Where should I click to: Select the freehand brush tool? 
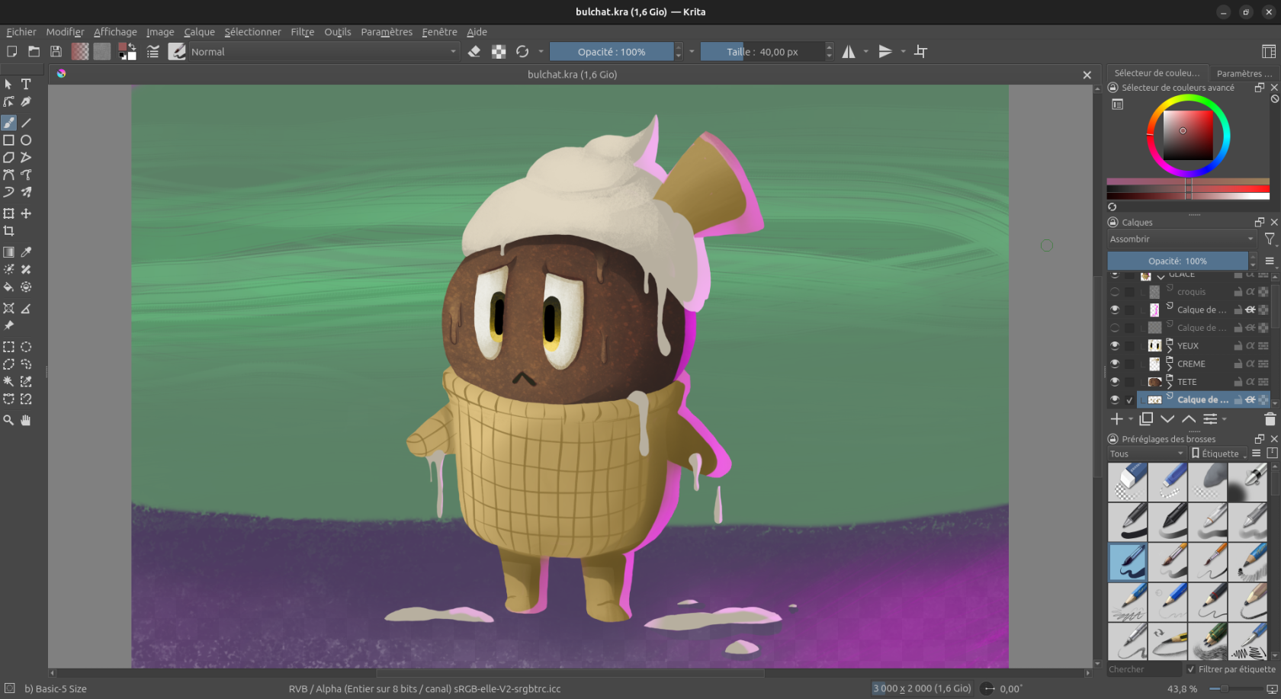(8, 123)
